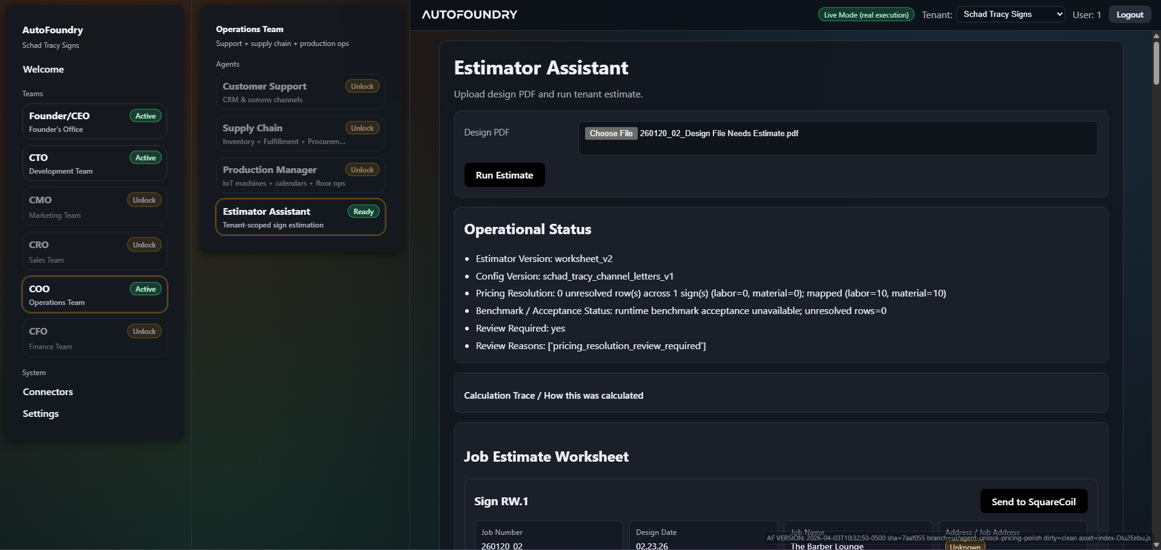Navigate to the Welcome page
This screenshot has height=550, width=1161.
[42, 69]
